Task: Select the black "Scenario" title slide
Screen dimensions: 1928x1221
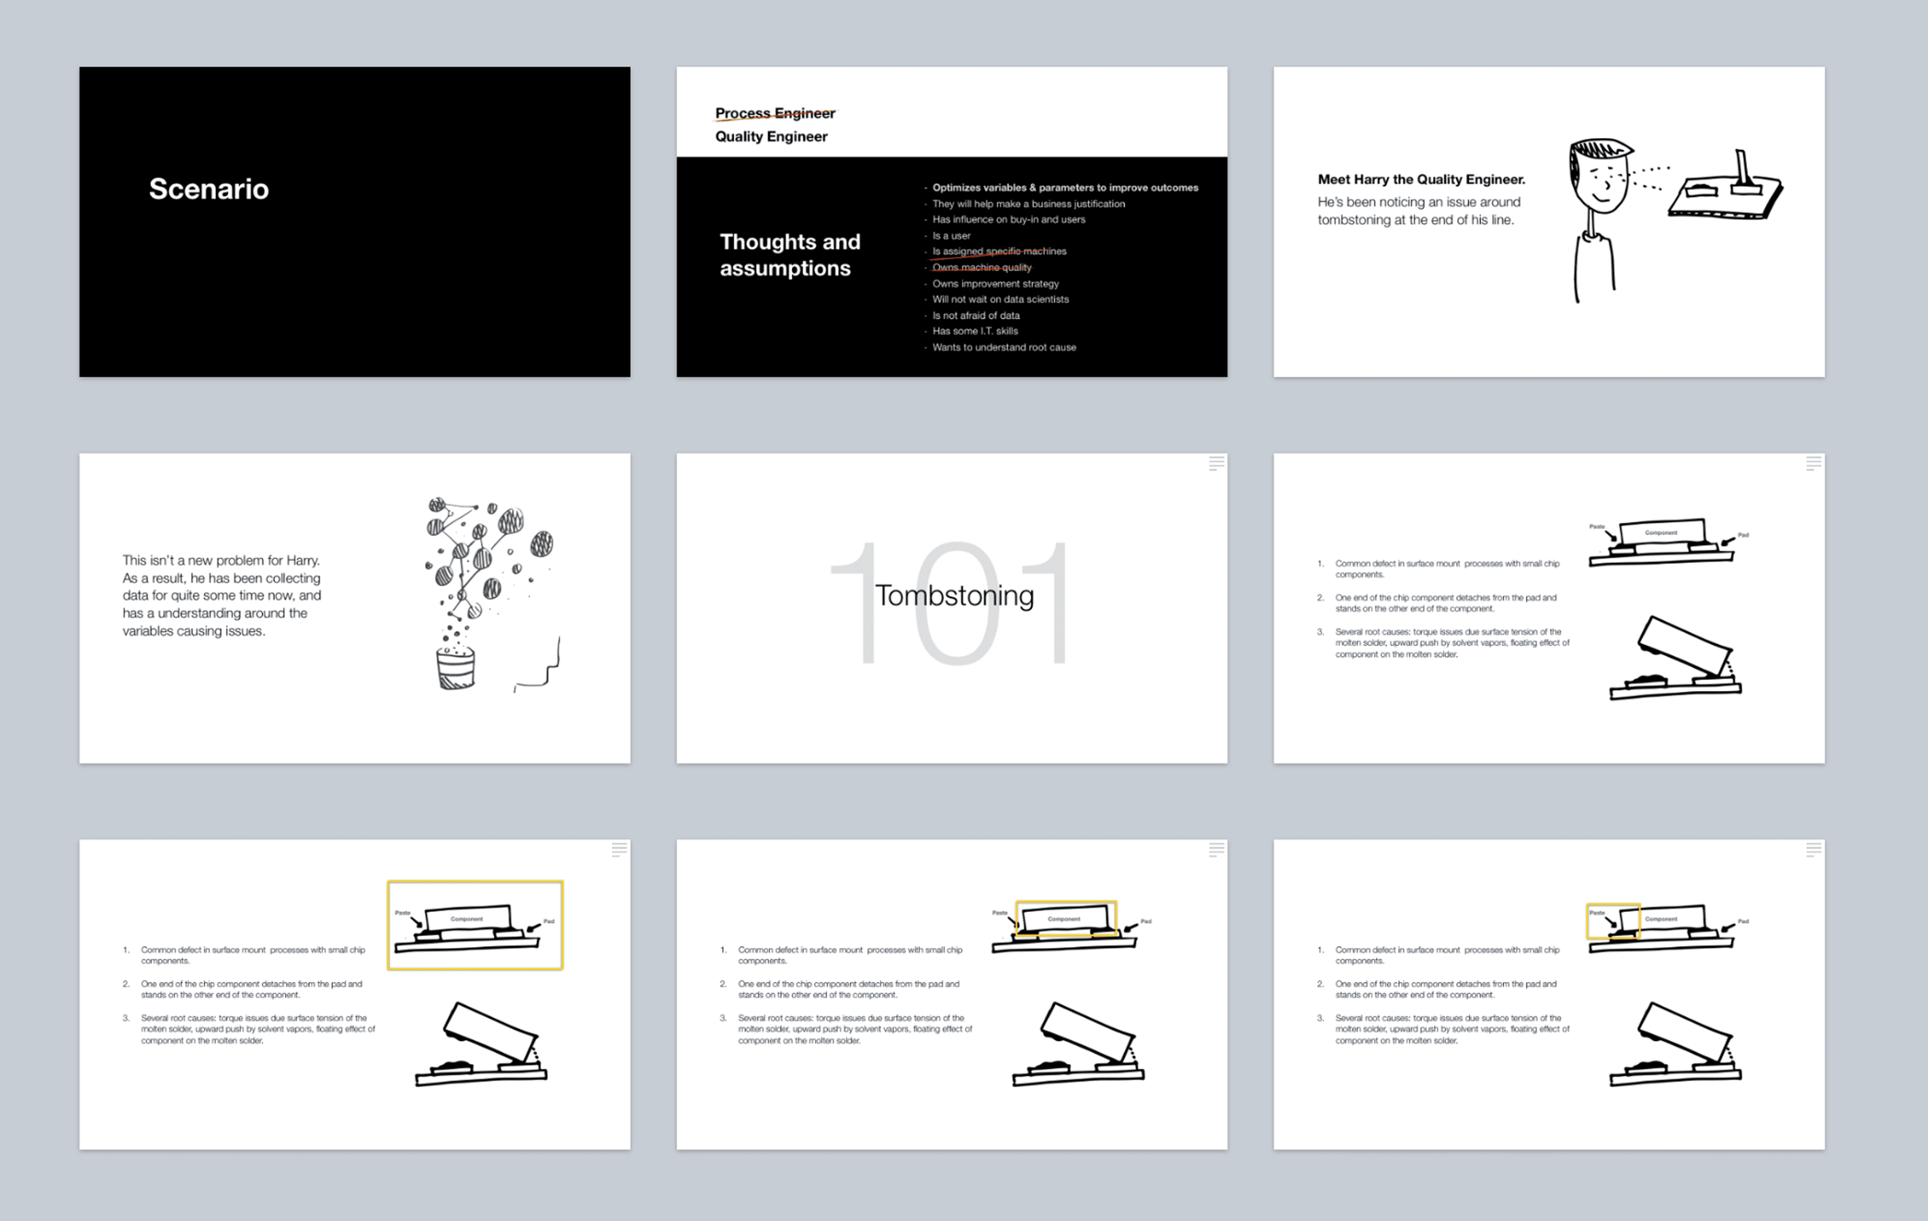Action: pyautogui.click(x=354, y=221)
